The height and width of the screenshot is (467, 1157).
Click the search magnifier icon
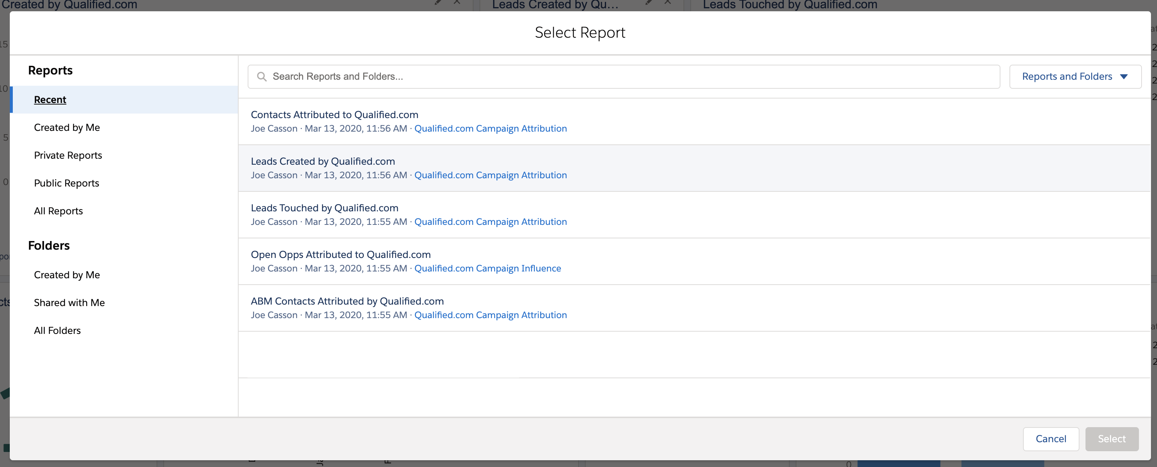pos(262,77)
